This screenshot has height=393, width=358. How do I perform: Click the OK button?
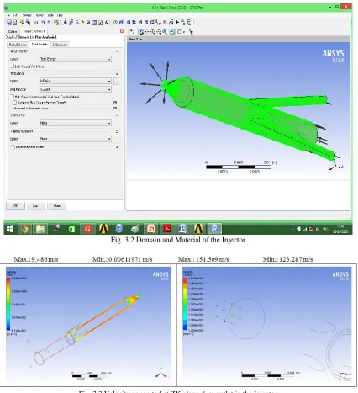[x=15, y=205]
